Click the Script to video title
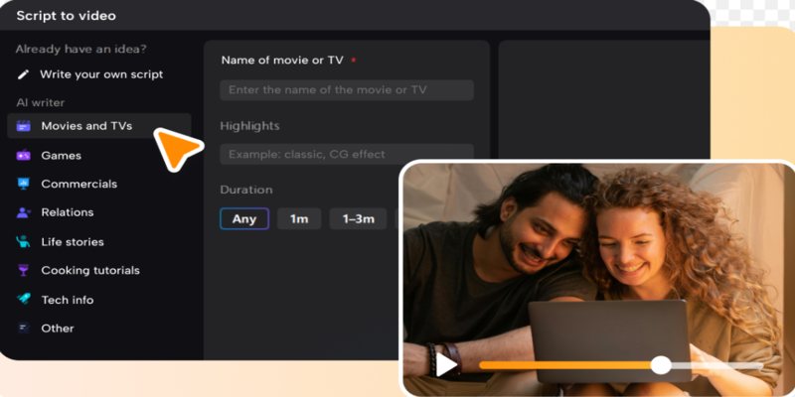The image size is (795, 397). coord(66,16)
